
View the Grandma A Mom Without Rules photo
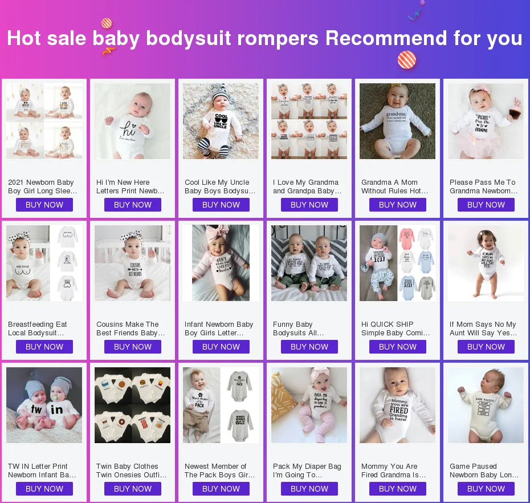(x=398, y=121)
